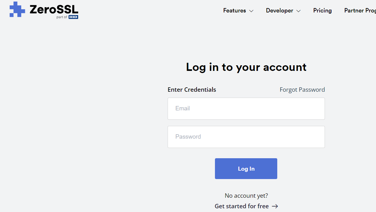This screenshot has height=212, width=376.
Task: Follow the Get started for free link
Action: tap(246, 206)
